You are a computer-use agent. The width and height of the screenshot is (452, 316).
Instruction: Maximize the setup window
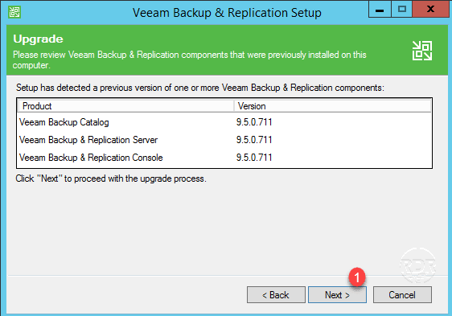[402, 10]
